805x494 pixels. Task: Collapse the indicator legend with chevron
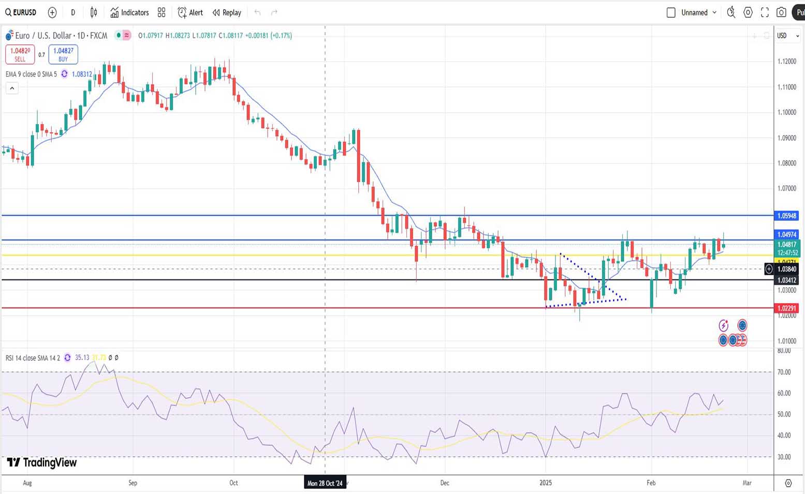pyautogui.click(x=12, y=88)
